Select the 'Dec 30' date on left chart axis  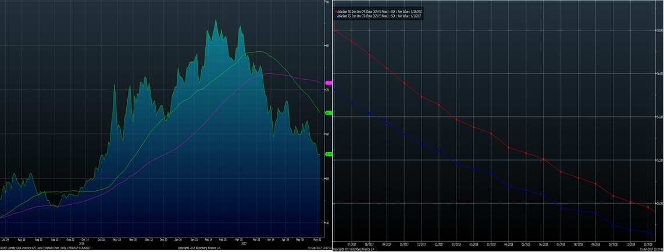162,239
